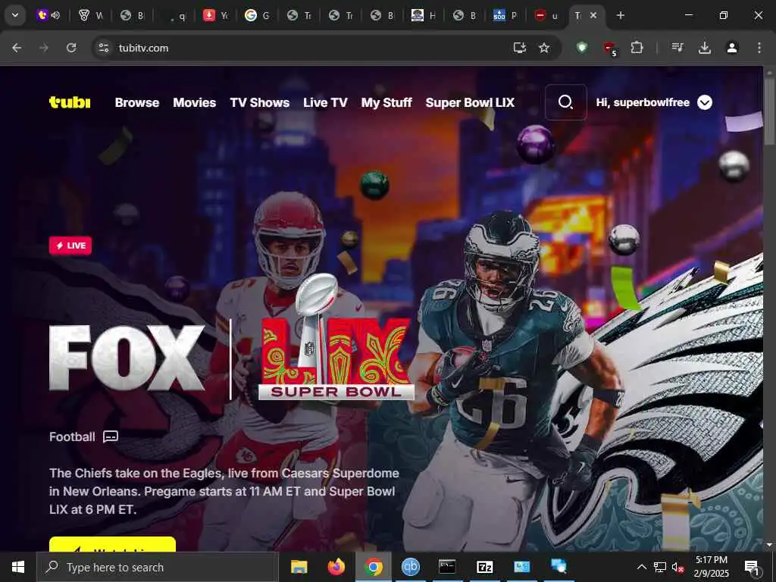The image size is (776, 582).
Task: Bookmark this page with the star
Action: 544,48
